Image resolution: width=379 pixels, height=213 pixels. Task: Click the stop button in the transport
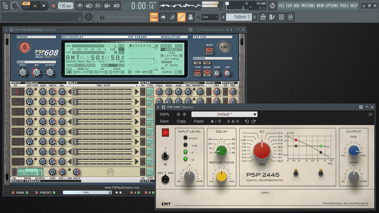44,6
